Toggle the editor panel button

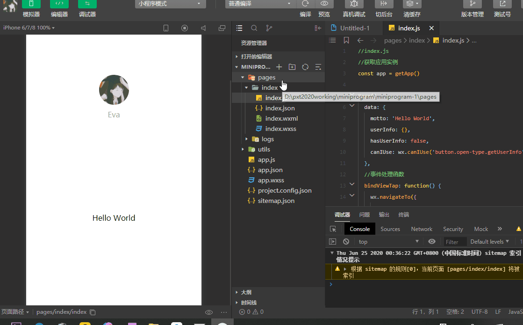(59, 4)
